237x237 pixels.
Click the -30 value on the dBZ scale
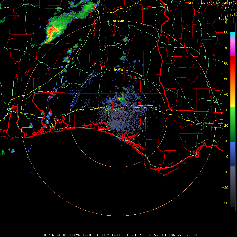225,203
